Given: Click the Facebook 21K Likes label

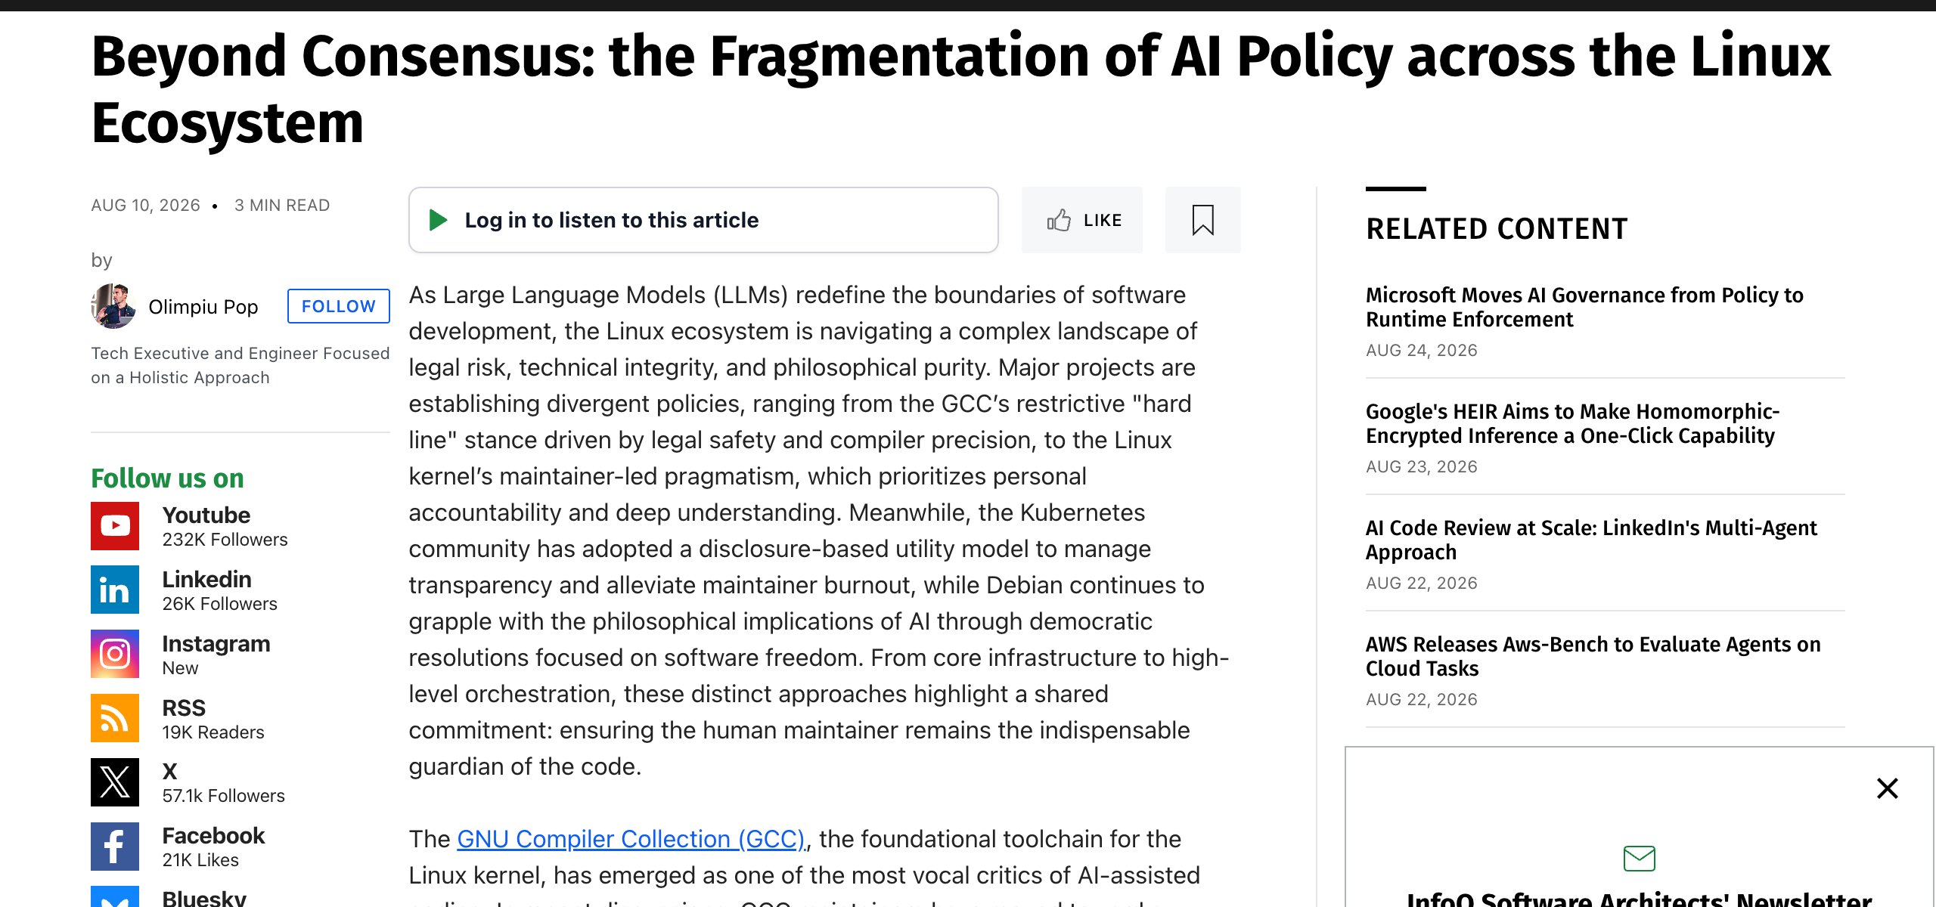Looking at the screenshot, I should 214,847.
